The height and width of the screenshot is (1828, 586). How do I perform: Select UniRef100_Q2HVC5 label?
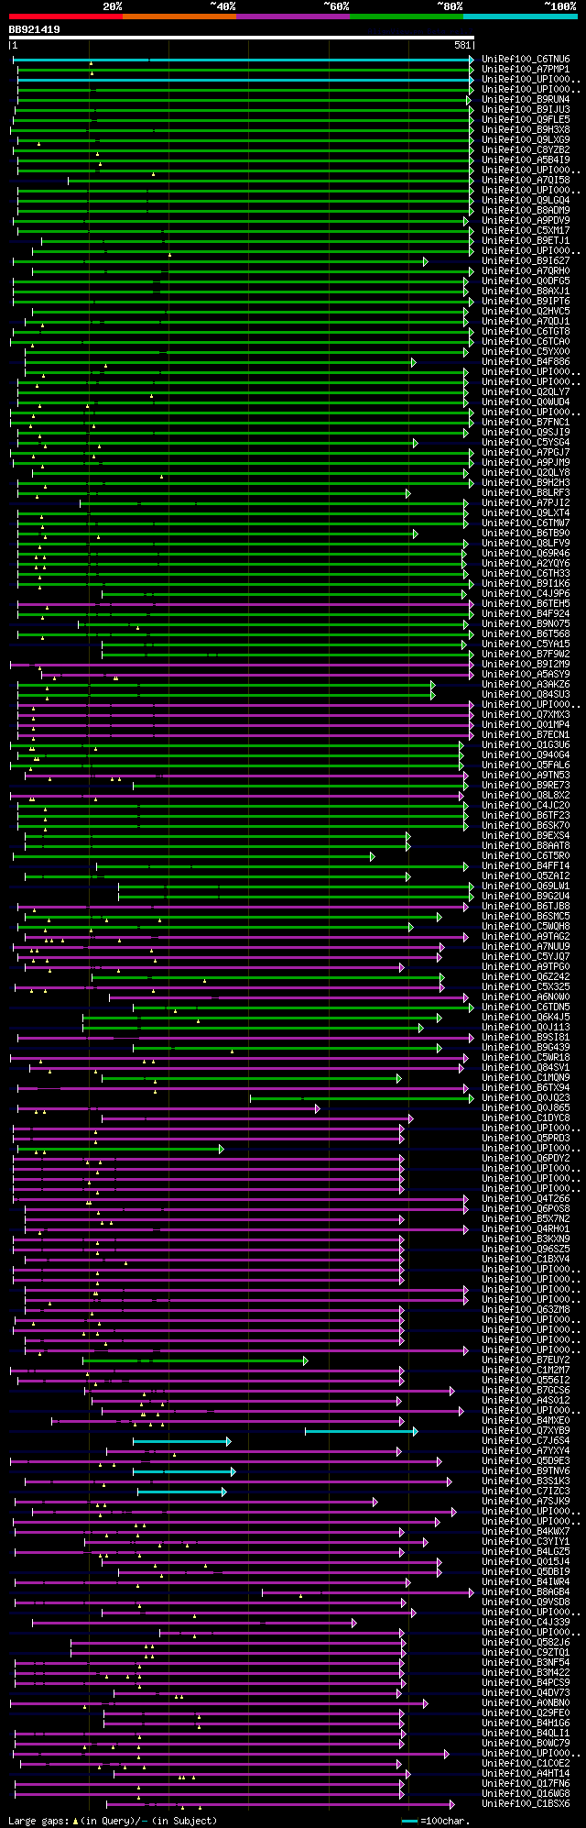tap(526, 312)
